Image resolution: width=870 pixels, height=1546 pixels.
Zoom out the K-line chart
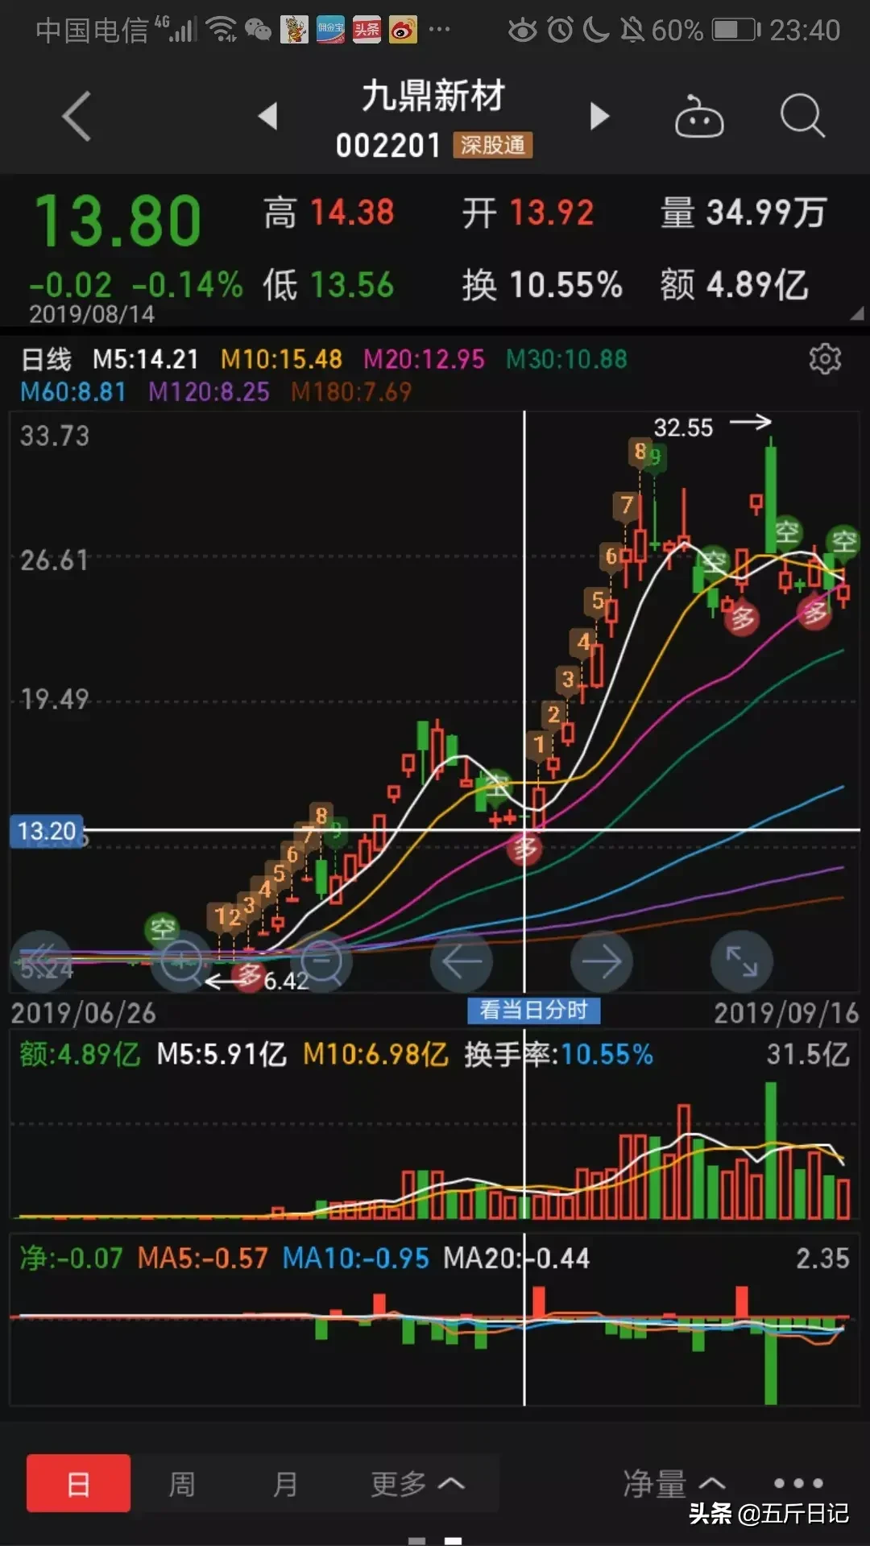322,961
